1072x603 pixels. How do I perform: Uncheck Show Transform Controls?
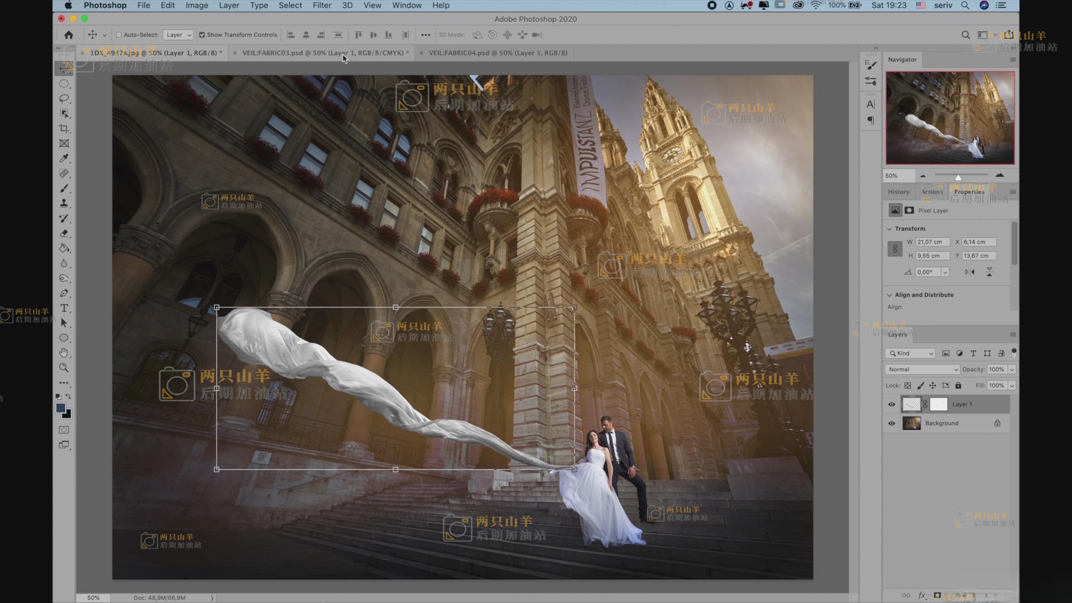click(202, 35)
